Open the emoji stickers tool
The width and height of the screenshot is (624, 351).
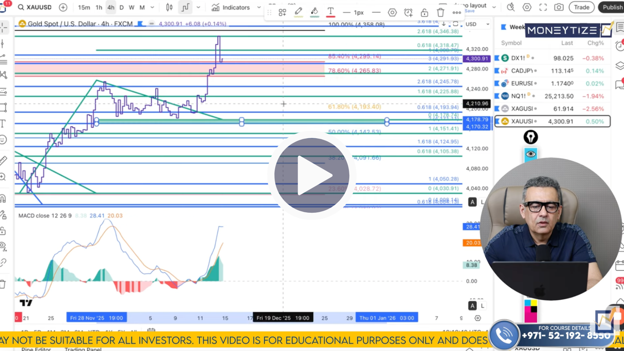[4, 140]
